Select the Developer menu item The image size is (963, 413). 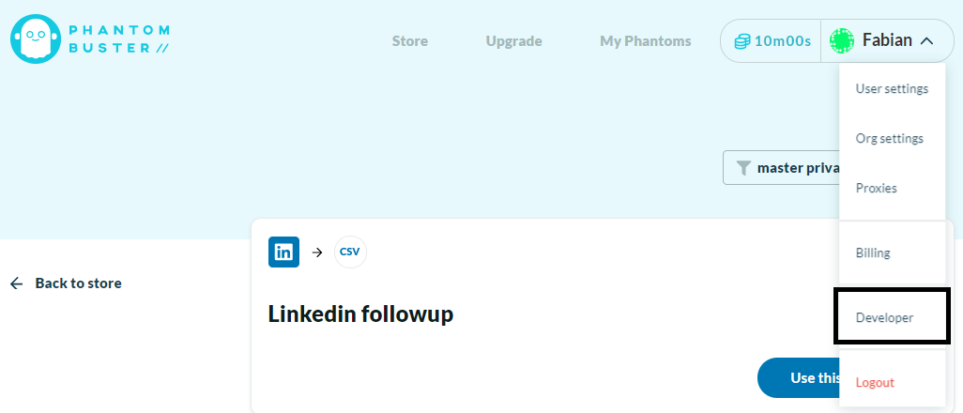click(x=884, y=318)
